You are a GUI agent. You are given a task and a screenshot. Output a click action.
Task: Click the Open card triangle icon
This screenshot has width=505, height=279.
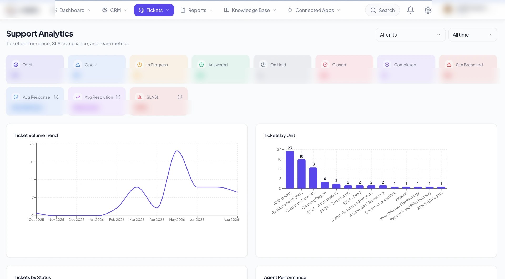point(78,64)
